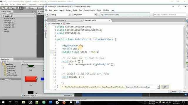The image size is (188, 105).
Task: Open File Explorer from the taskbar
Action: [23, 102]
